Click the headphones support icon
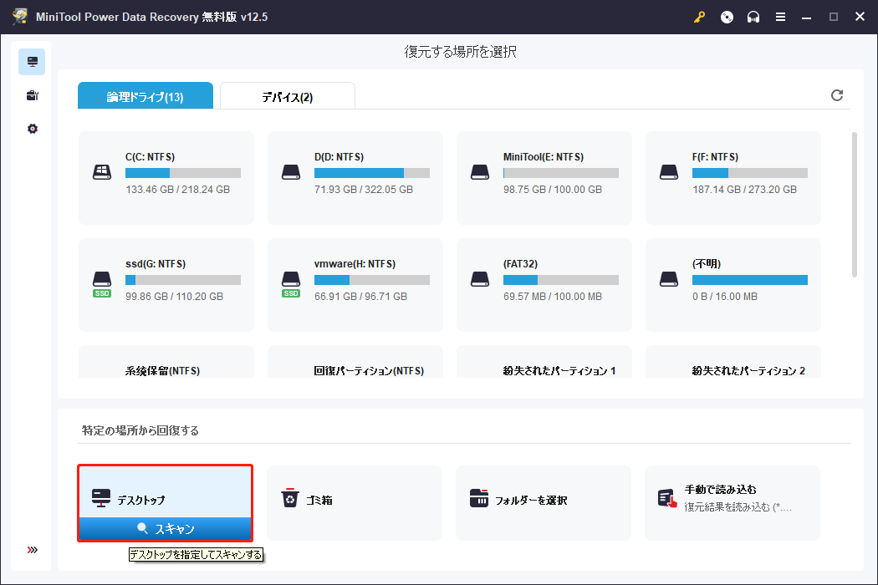The width and height of the screenshot is (878, 585). (x=753, y=17)
